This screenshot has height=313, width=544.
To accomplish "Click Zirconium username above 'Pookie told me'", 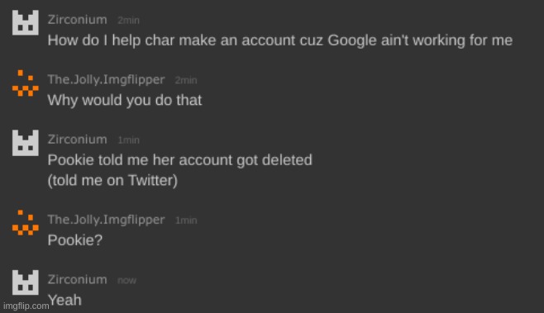I will point(78,140).
